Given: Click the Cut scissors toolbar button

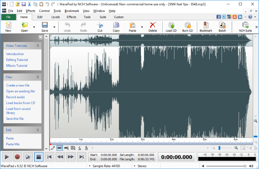Looking at the screenshot, I should pos(100,27).
